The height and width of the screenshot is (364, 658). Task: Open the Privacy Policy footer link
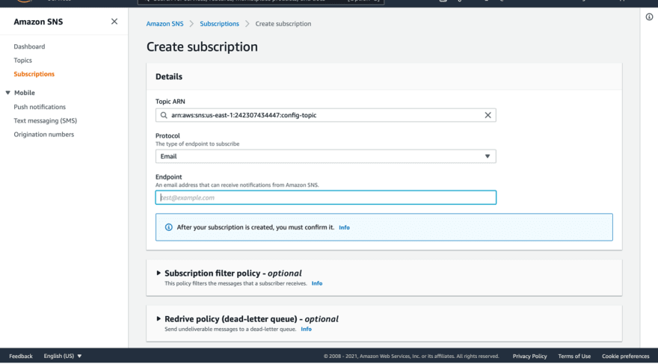(x=529, y=356)
